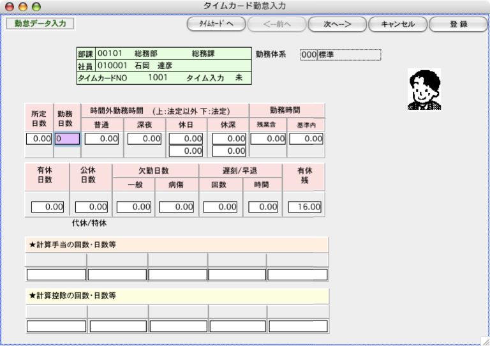Click the 深夜 overtime hours field
The image size is (490, 346).
tap(144, 139)
